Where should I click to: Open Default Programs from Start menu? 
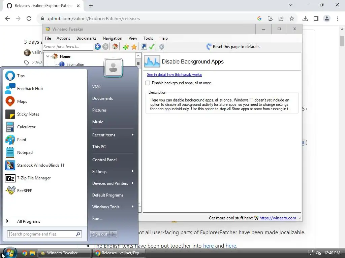coord(107,195)
